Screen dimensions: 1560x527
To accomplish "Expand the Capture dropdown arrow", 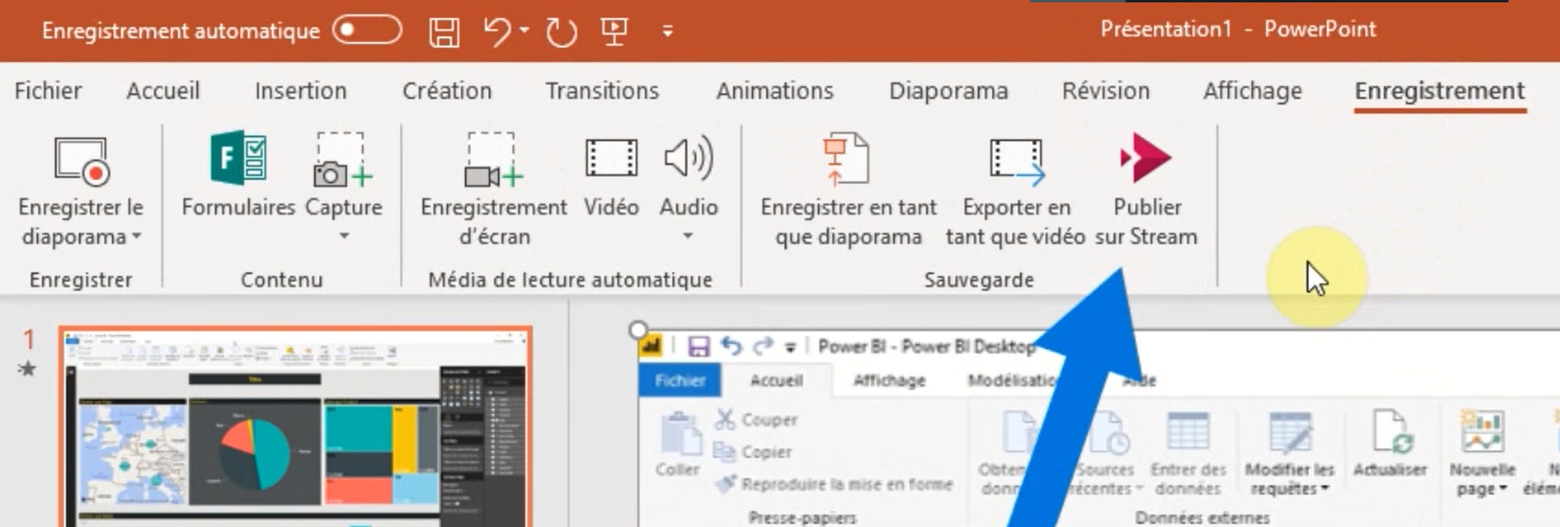I will click(344, 236).
